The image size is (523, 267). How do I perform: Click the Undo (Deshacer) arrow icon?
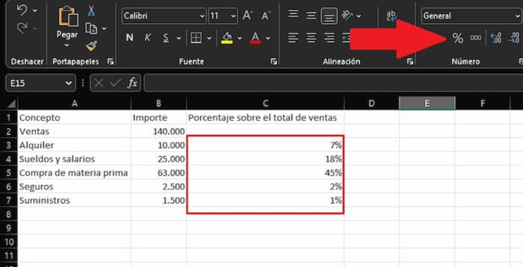click(x=22, y=11)
